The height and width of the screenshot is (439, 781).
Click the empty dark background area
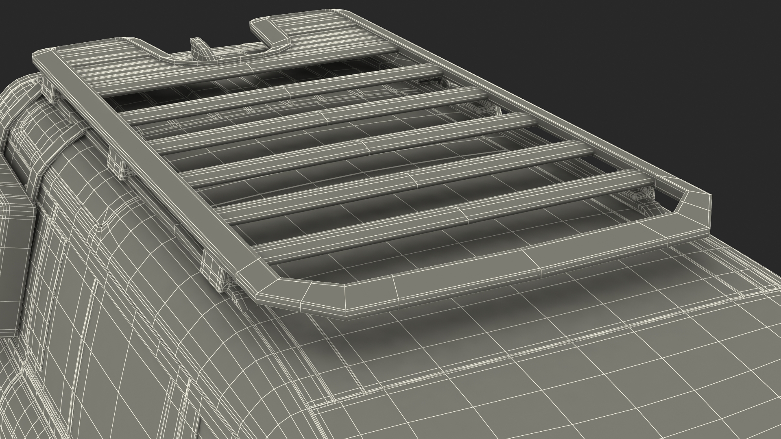click(610, 61)
